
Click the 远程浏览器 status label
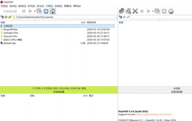177,92
